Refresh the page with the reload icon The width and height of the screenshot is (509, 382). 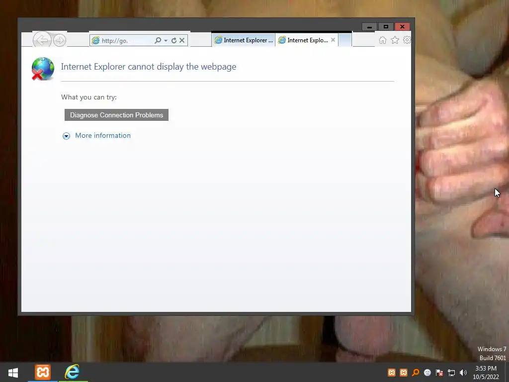[173, 40]
